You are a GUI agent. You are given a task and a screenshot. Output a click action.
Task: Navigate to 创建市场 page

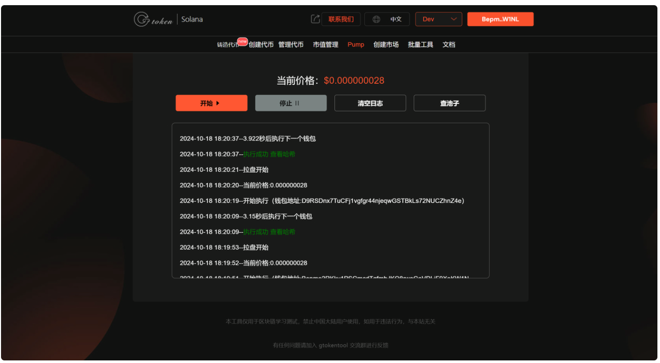coord(386,44)
